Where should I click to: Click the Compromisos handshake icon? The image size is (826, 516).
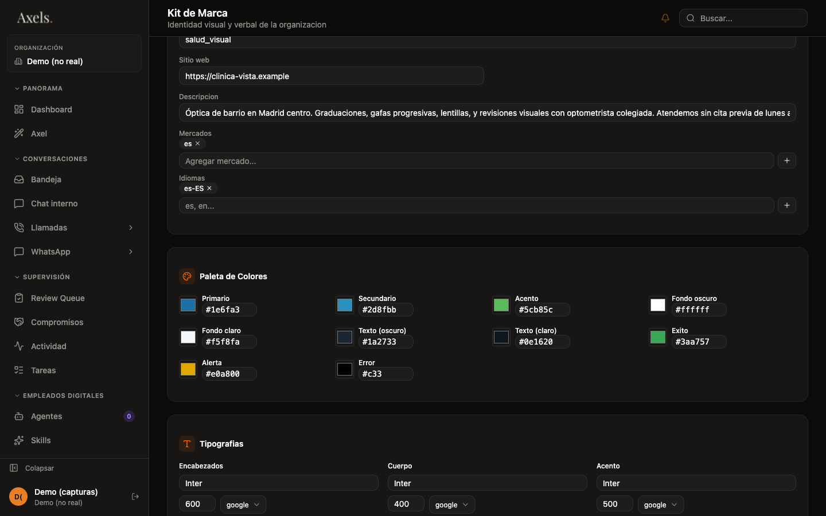[x=19, y=322]
